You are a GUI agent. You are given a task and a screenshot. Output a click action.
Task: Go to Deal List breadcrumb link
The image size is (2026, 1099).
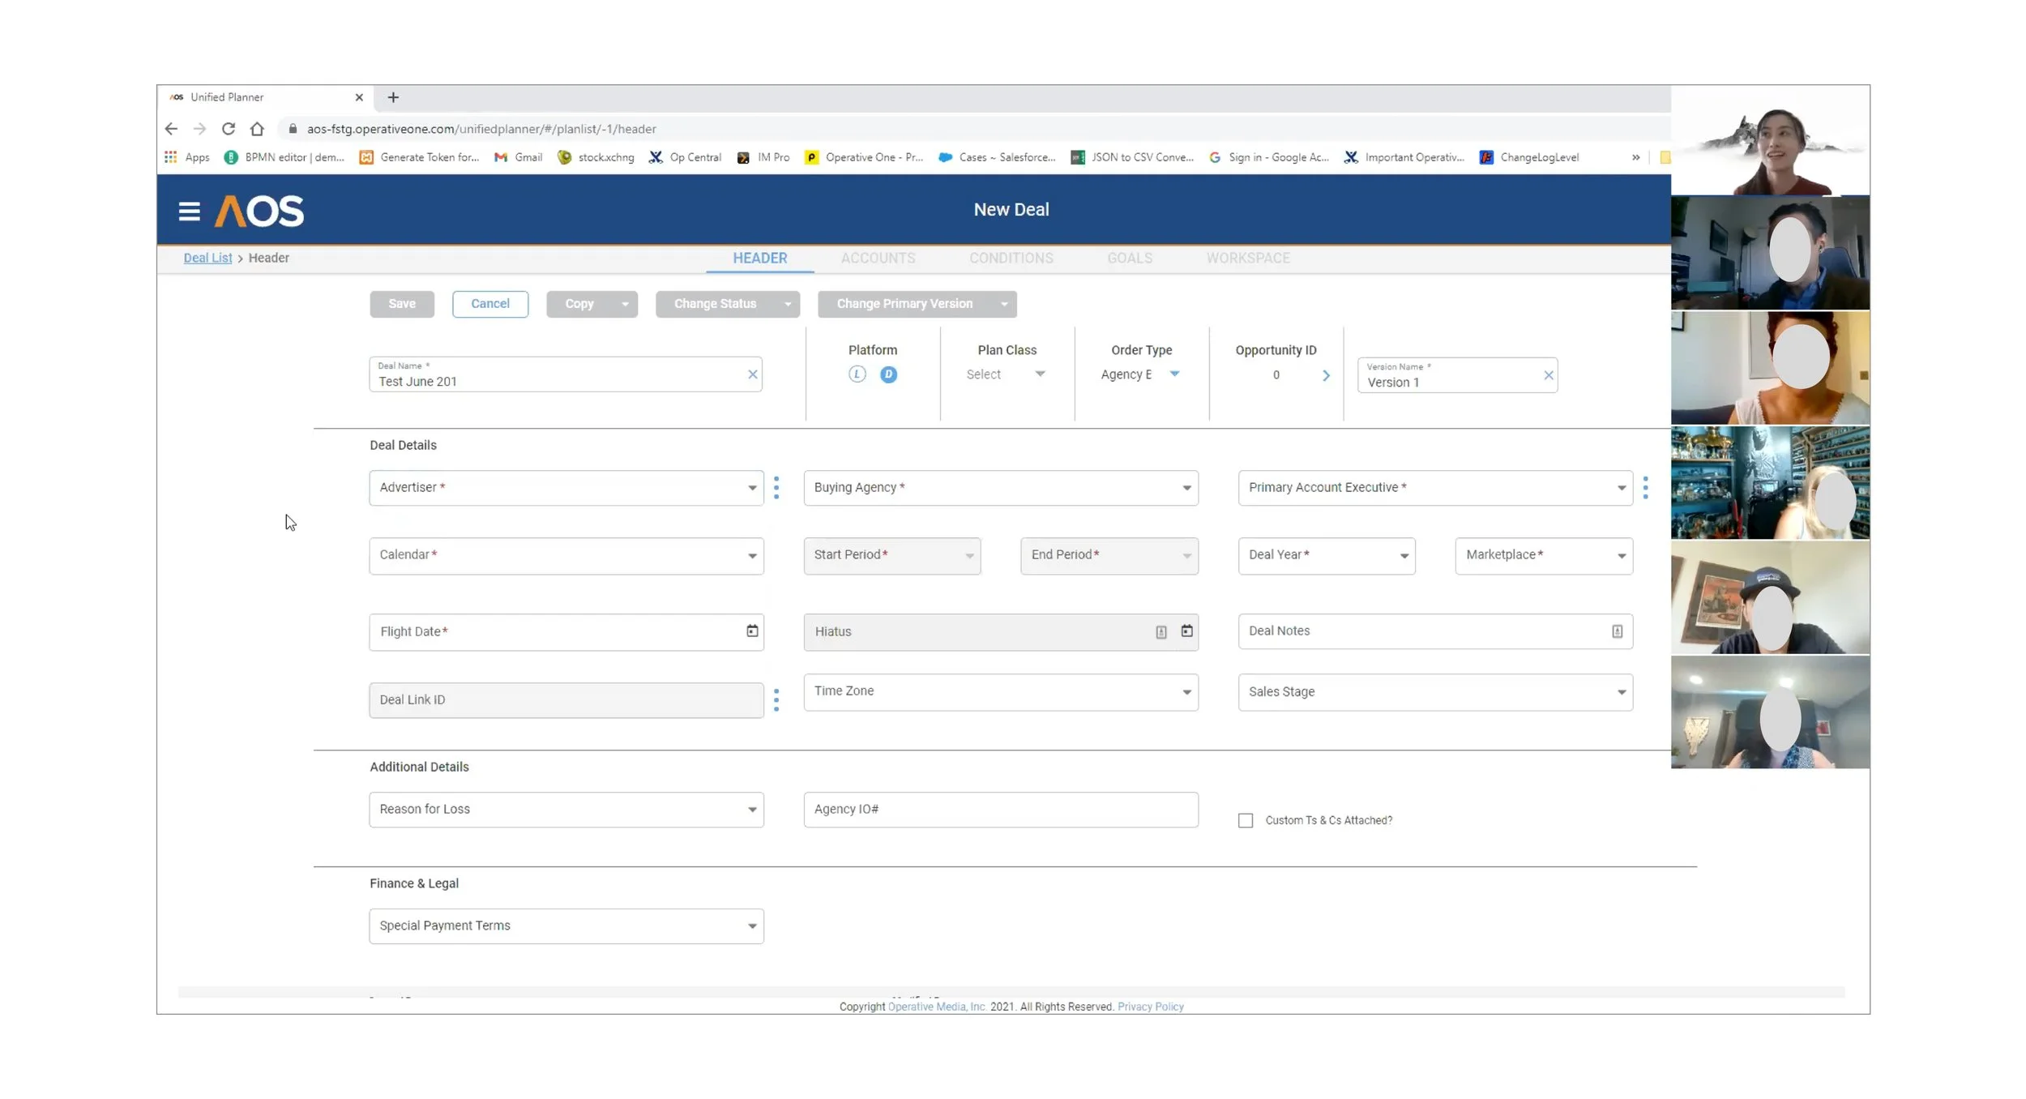[x=207, y=258]
